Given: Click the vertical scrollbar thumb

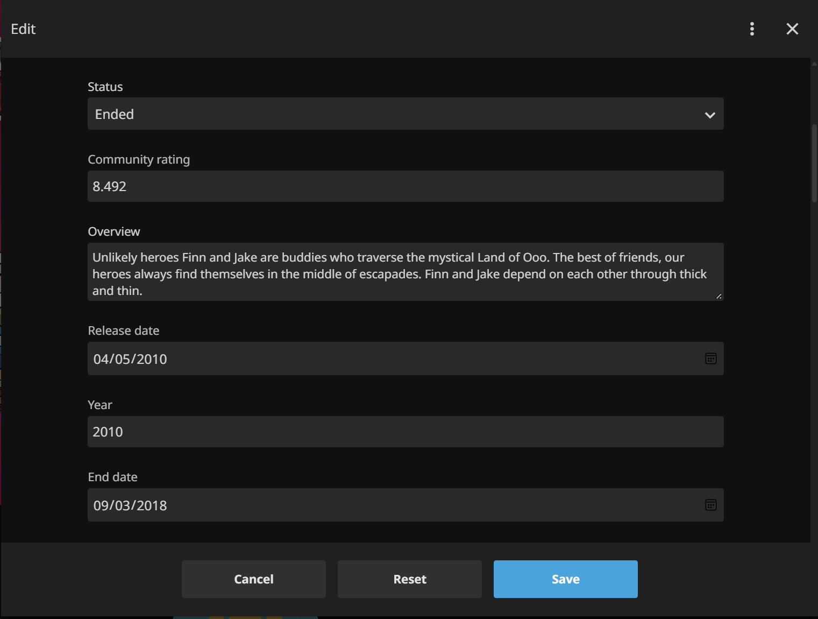Looking at the screenshot, I should [x=814, y=163].
